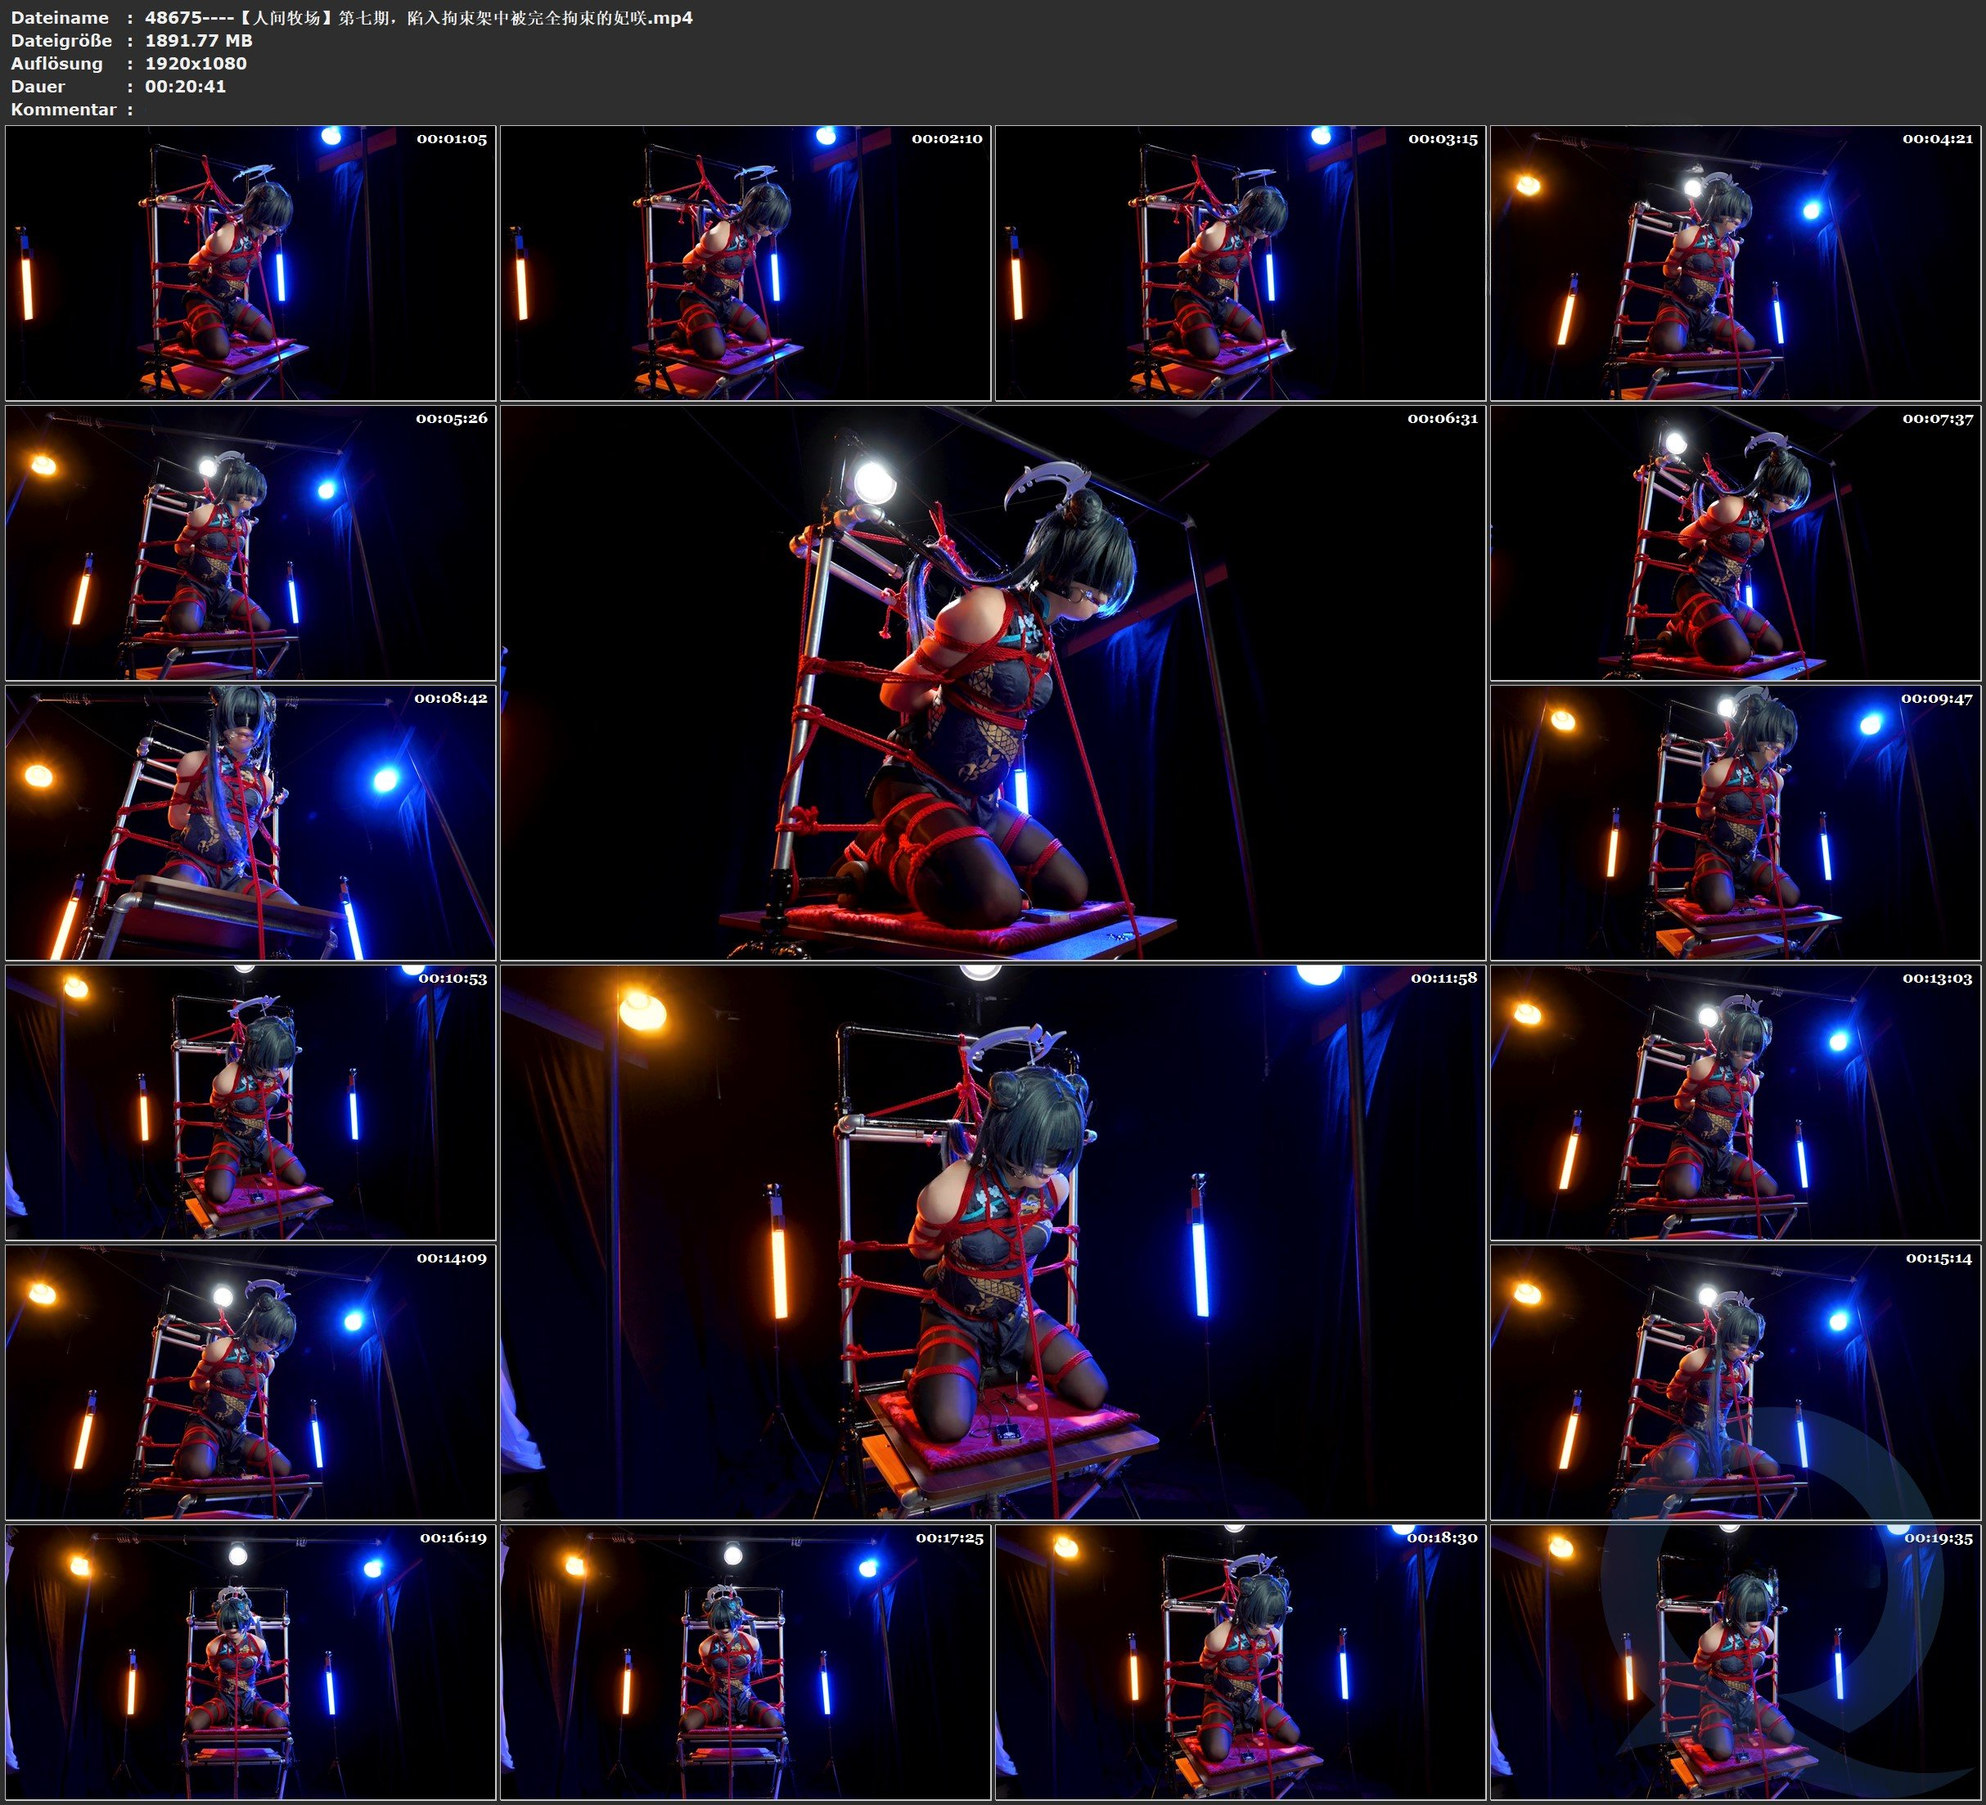
Task: Click the 00:04:21 frame preview
Action: click(1736, 263)
